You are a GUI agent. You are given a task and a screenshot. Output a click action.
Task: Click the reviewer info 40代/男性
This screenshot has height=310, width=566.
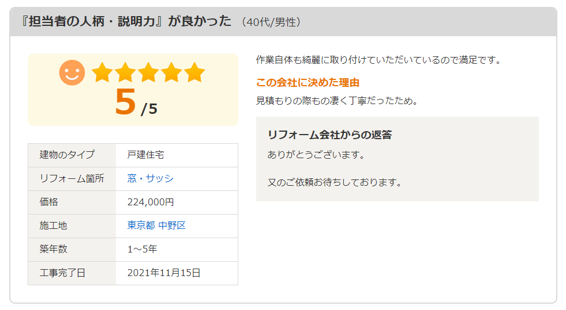tap(271, 22)
